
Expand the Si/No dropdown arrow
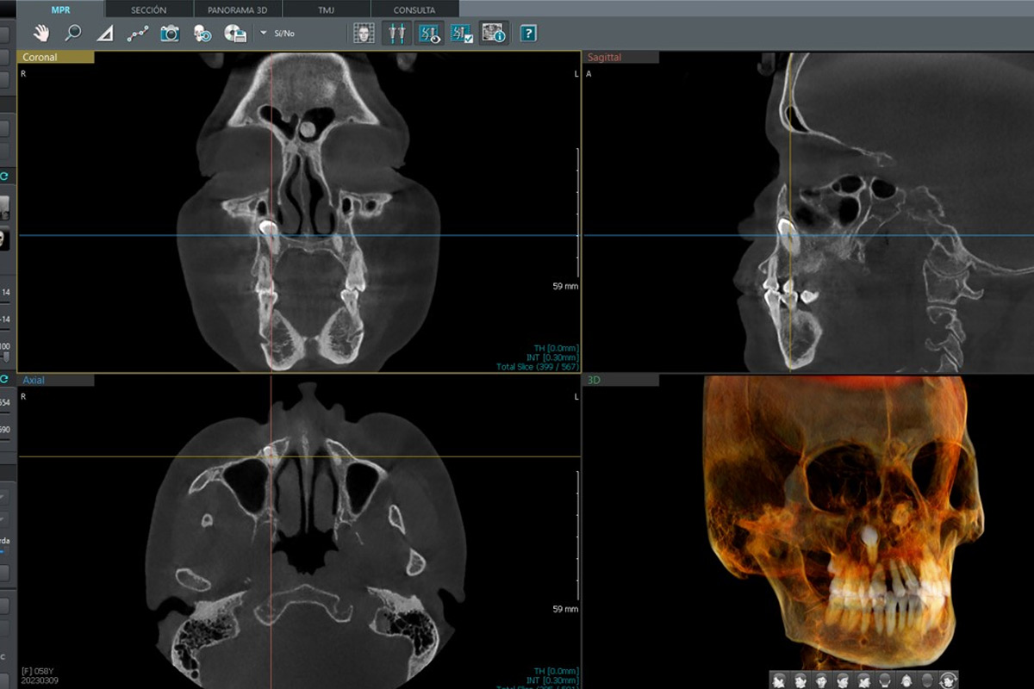(x=263, y=34)
